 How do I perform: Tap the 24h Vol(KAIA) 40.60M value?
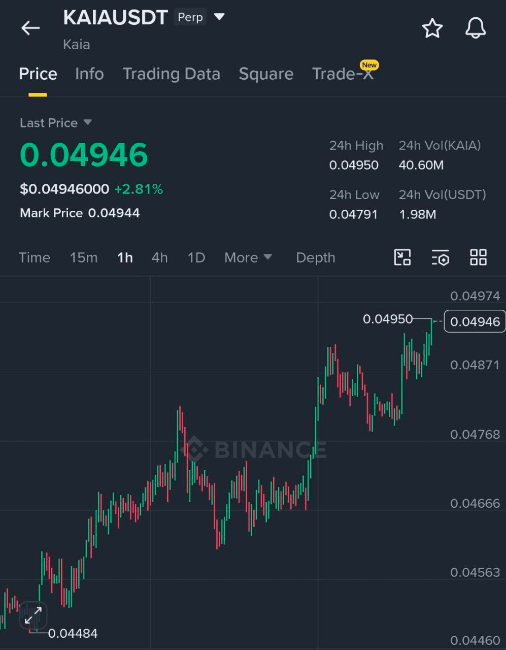421,165
